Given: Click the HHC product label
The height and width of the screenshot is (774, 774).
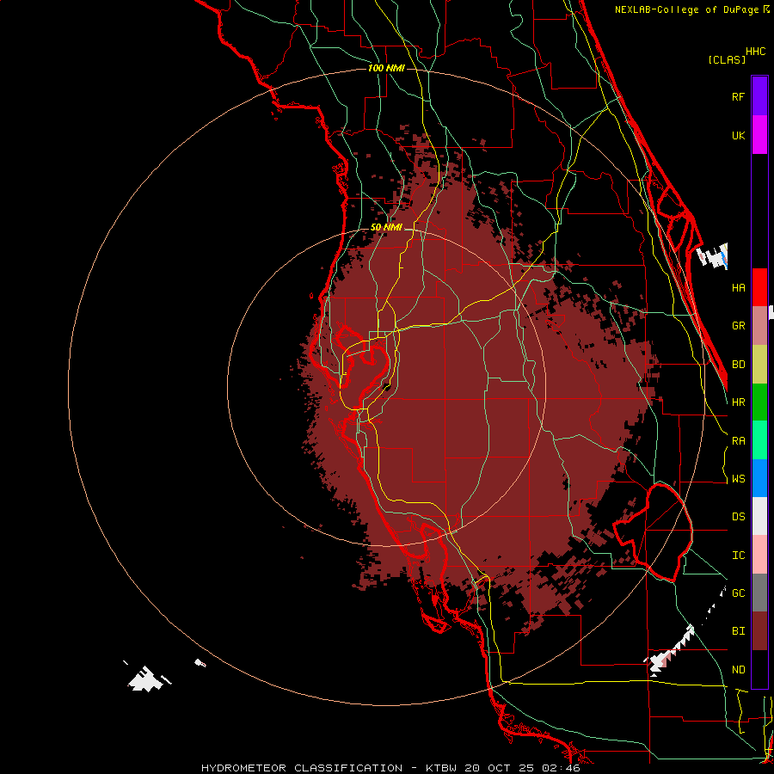Looking at the screenshot, I should pos(755,52).
